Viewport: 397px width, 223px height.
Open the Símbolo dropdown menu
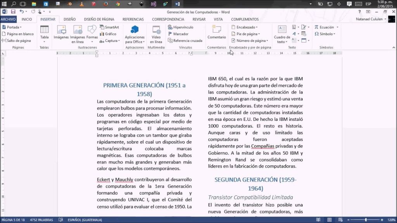point(326,34)
